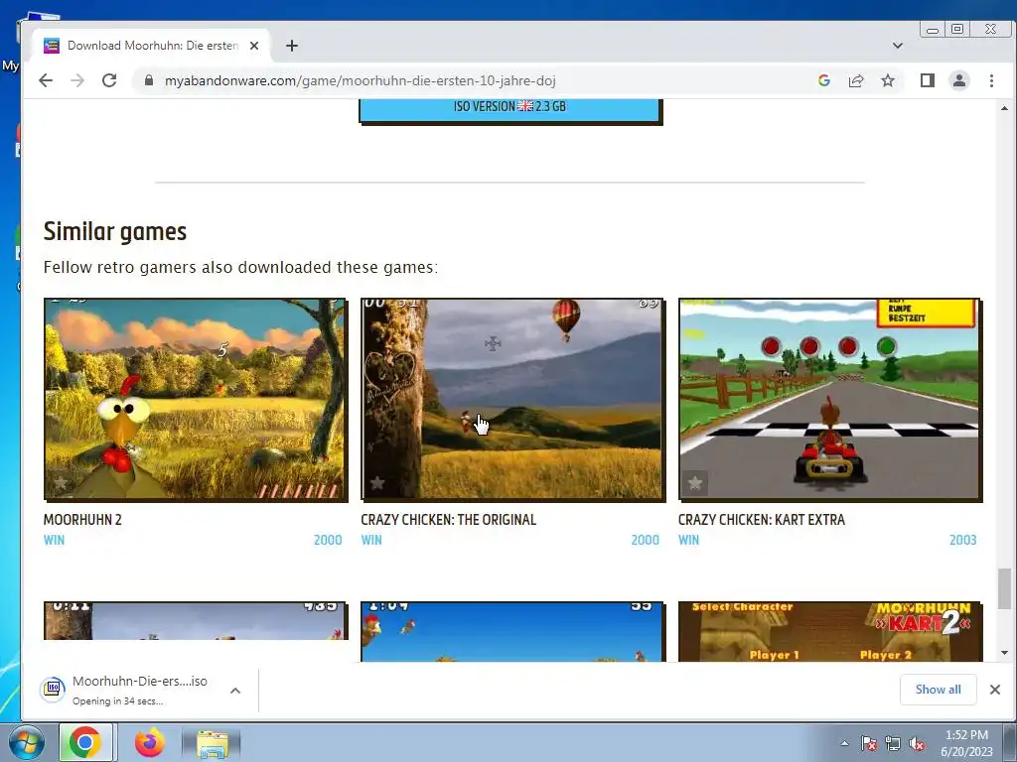Open the Windows Start menu

tap(26, 742)
